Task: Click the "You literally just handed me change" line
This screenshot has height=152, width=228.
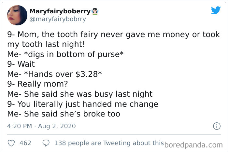Action: pyautogui.click(x=83, y=104)
